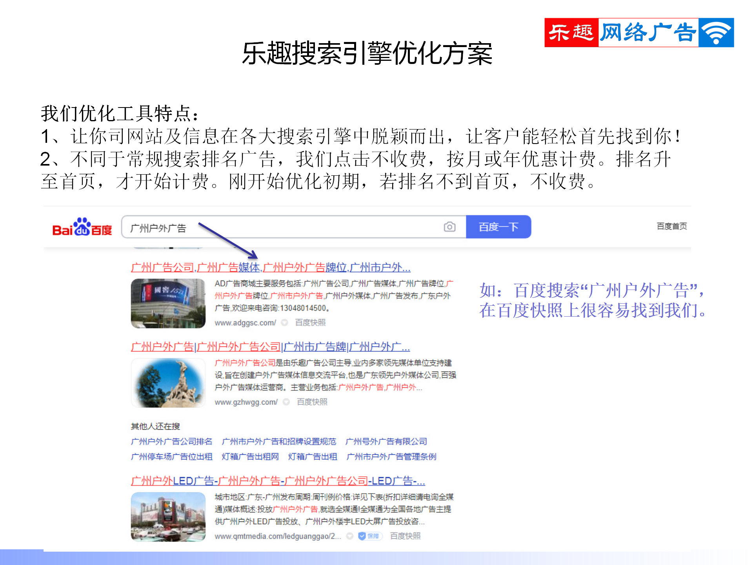Open result titled 广州户外广告|广州户外广告公司
Screen dimensions: 753x565
pyautogui.click(x=270, y=347)
